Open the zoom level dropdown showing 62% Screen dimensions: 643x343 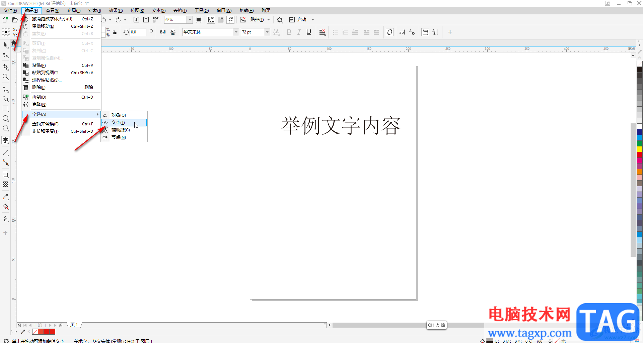(x=190, y=20)
